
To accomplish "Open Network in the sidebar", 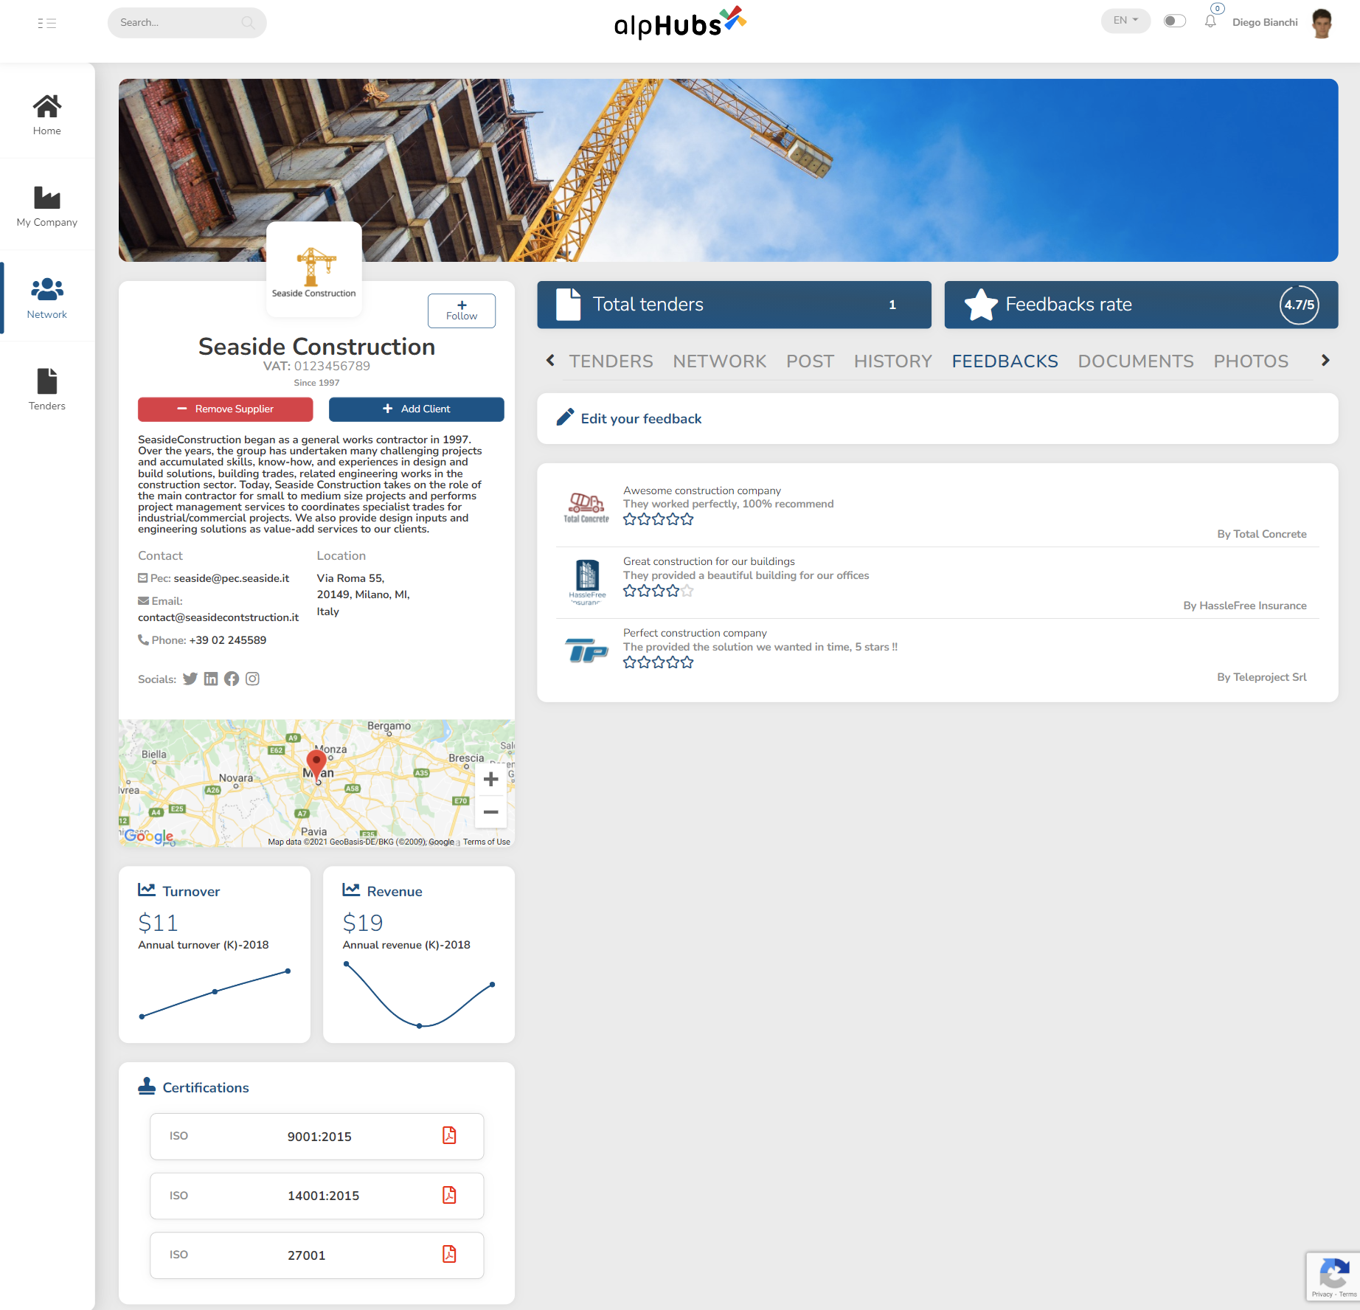I will [47, 298].
